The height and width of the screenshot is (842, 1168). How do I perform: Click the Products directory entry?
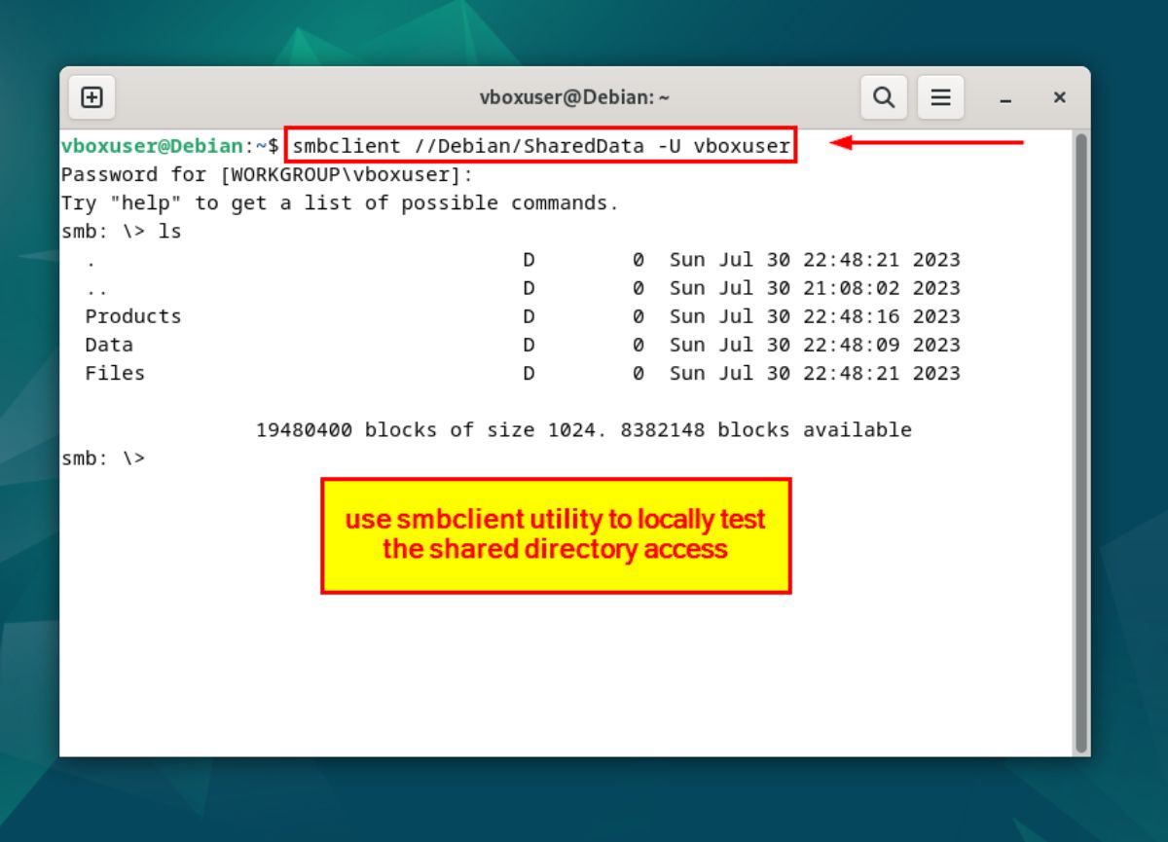133,316
